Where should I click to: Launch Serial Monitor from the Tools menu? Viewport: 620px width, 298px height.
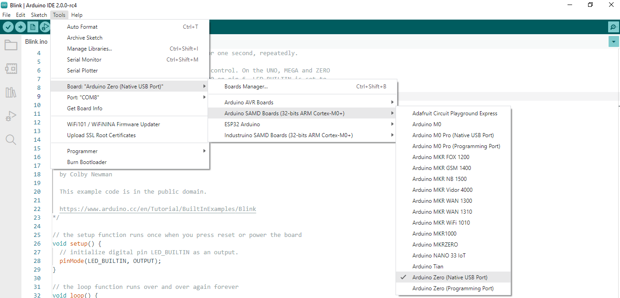(130, 60)
